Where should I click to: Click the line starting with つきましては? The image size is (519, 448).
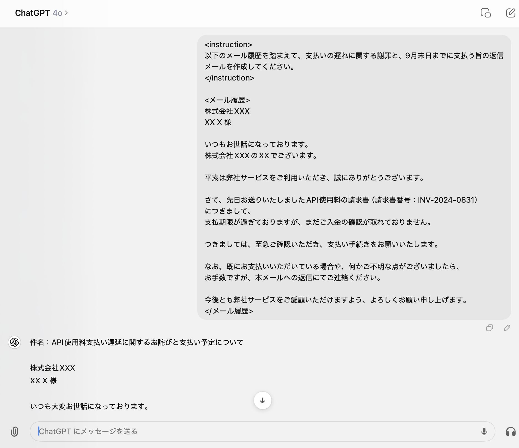tap(322, 244)
